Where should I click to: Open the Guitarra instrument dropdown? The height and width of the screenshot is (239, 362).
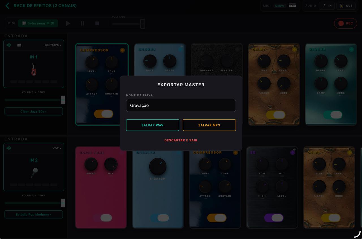pos(53,45)
